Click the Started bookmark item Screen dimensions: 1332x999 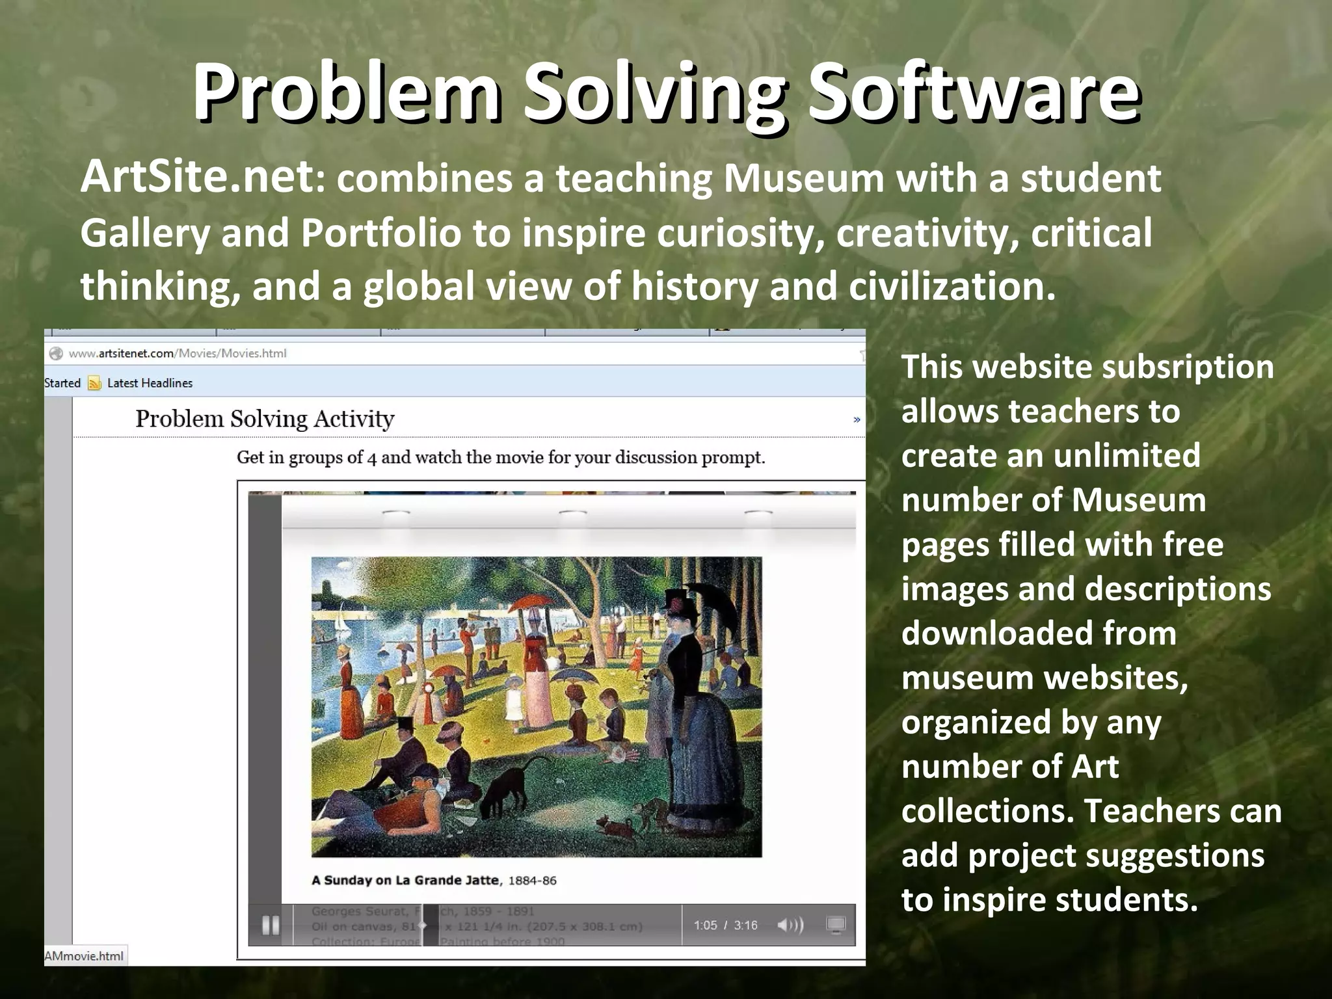point(62,383)
